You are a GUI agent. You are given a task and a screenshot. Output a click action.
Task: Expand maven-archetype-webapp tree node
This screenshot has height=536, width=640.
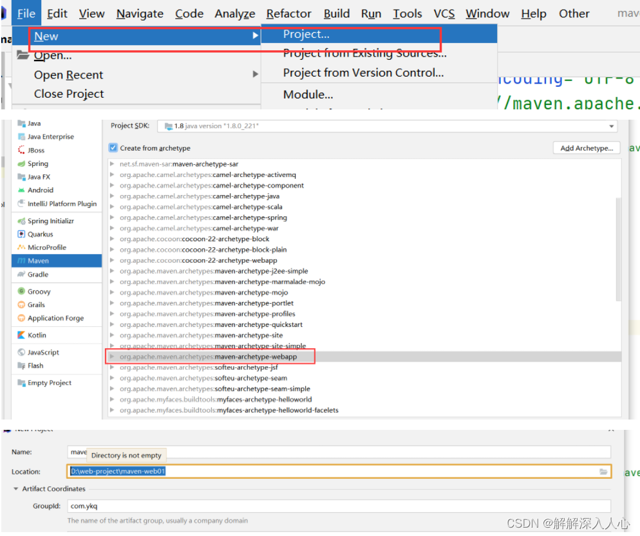pyautogui.click(x=112, y=356)
